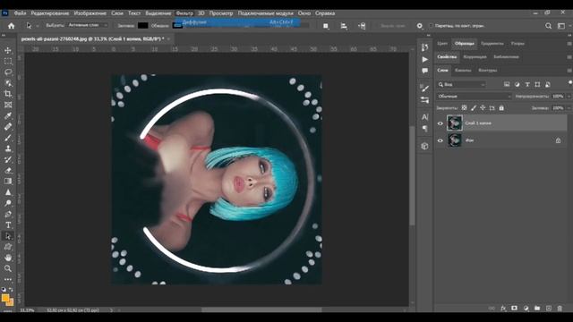The height and width of the screenshot is (322, 573).
Task: Click the Слой 1 копия layer thumbnail
Action: tap(455, 123)
